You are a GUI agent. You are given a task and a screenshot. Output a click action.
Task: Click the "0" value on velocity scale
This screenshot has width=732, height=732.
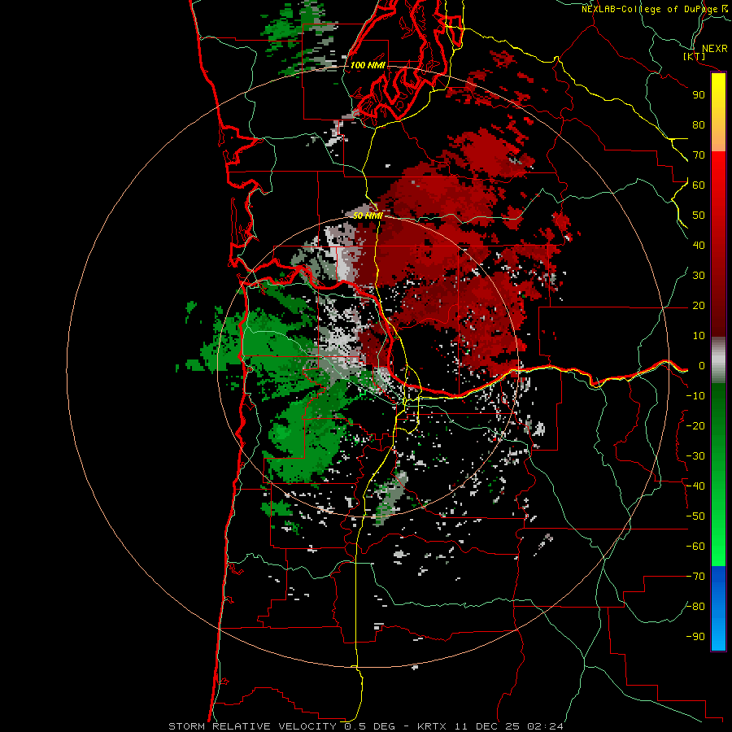tap(702, 365)
